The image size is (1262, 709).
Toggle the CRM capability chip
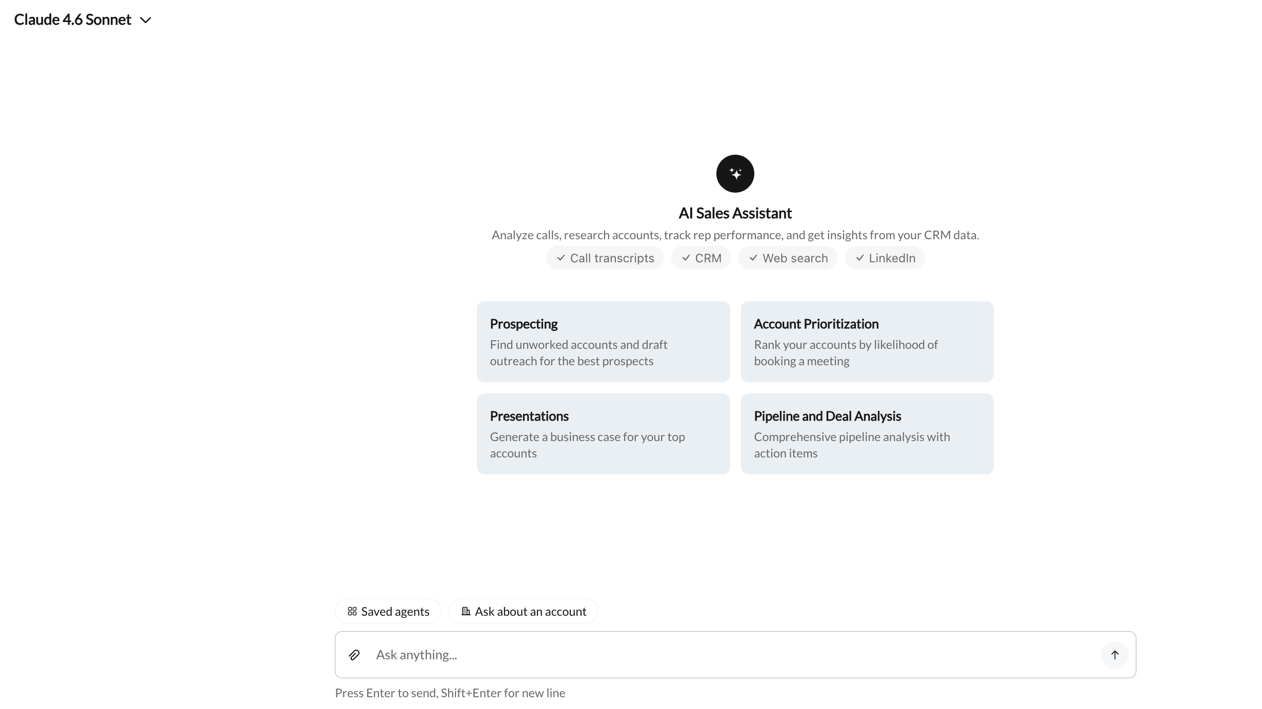coord(701,258)
